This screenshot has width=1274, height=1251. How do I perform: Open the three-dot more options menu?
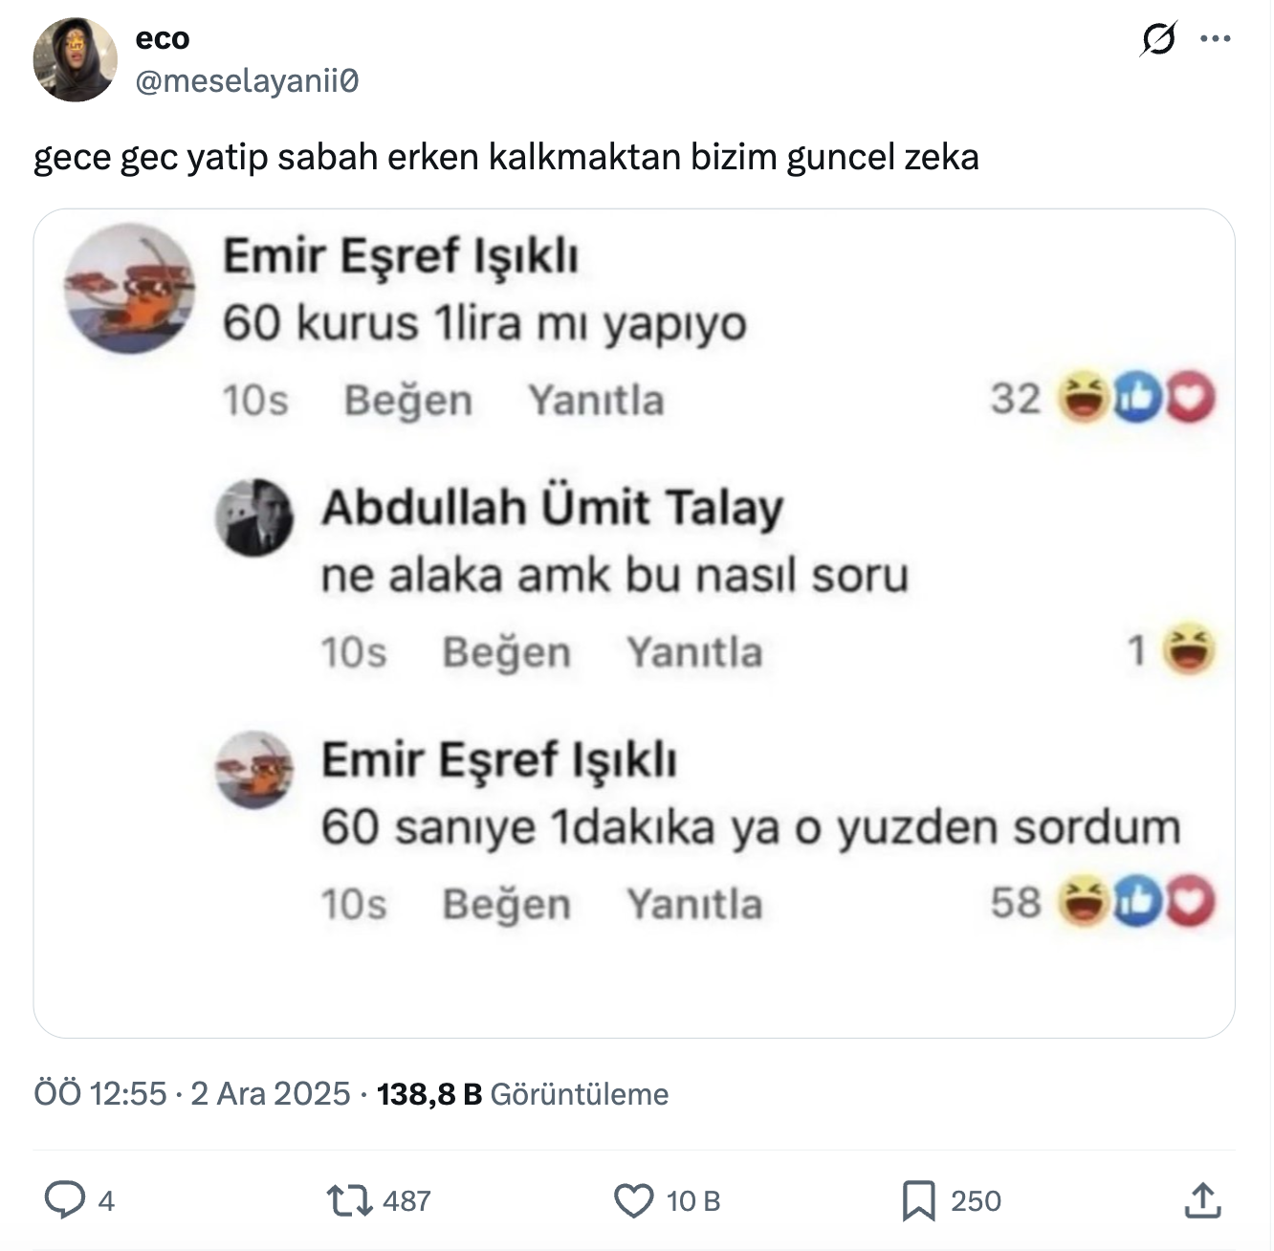click(x=1215, y=40)
